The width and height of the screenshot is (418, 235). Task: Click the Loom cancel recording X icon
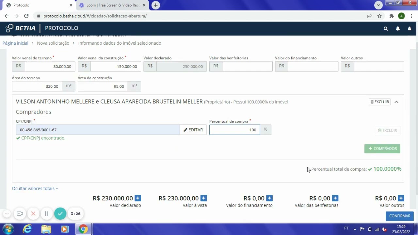[x=33, y=214]
